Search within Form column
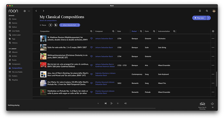Viewport: 224px width, 119px height. (x=154, y=31)
